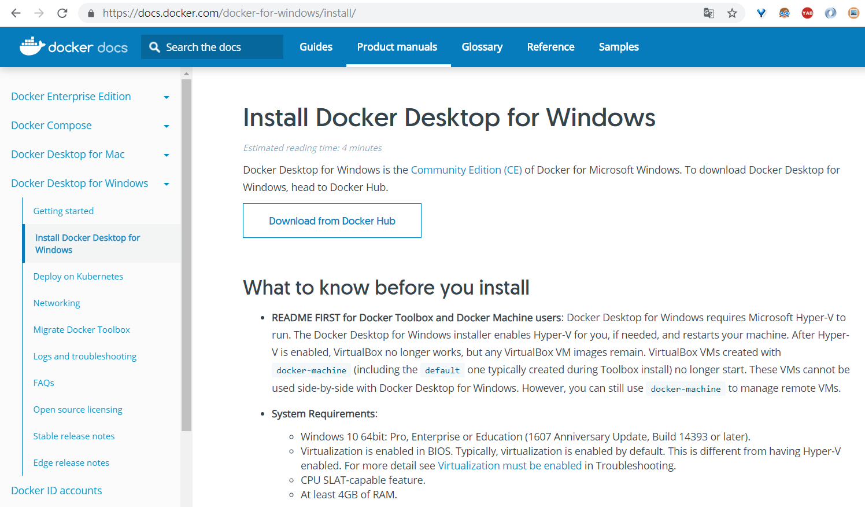Image resolution: width=865 pixels, height=507 pixels.
Task: Open Logs and troubleshooting page
Action: click(85, 356)
